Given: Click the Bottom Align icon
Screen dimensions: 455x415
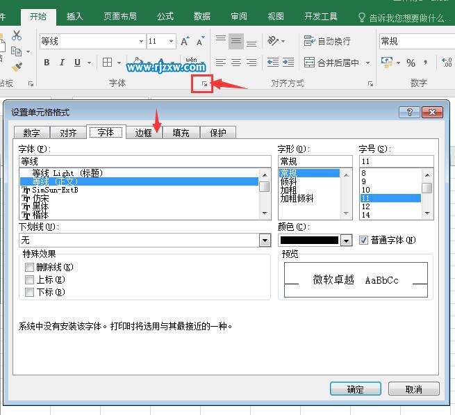Looking at the screenshot, I should [251, 44].
